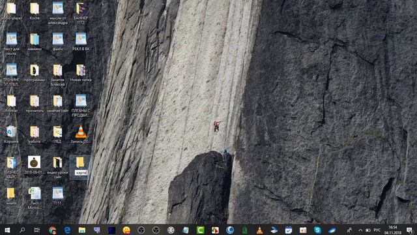Viewport: 417px width, 235px height.
Task: Select the программы folder
Action: 35,72
